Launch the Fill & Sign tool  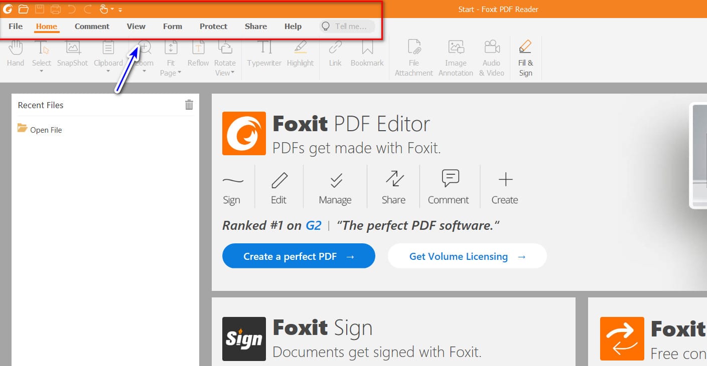tap(525, 58)
